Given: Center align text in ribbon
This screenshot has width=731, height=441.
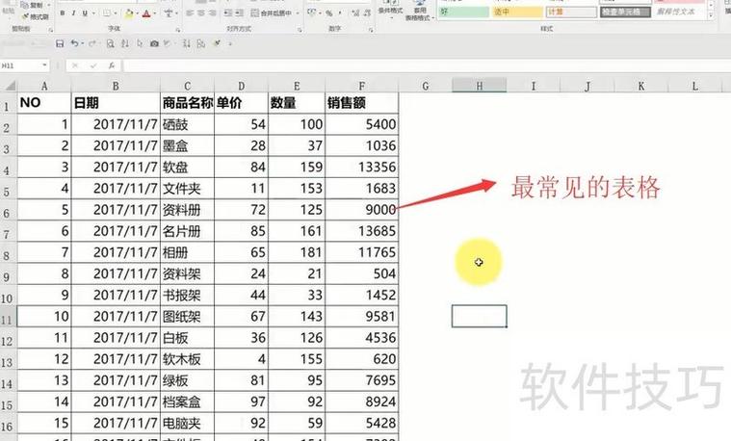Looking at the screenshot, I should click(x=200, y=13).
